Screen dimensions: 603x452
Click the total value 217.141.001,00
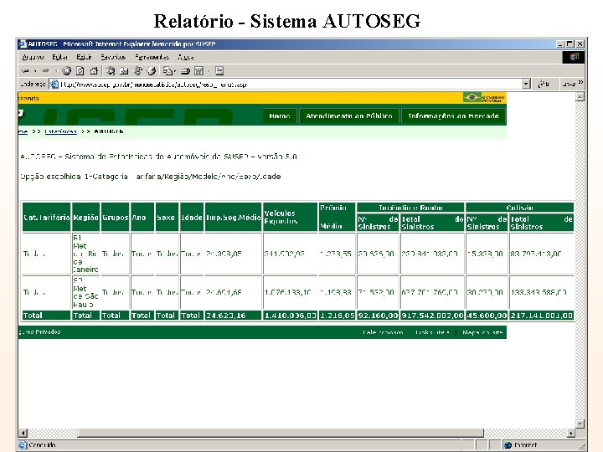click(x=542, y=316)
